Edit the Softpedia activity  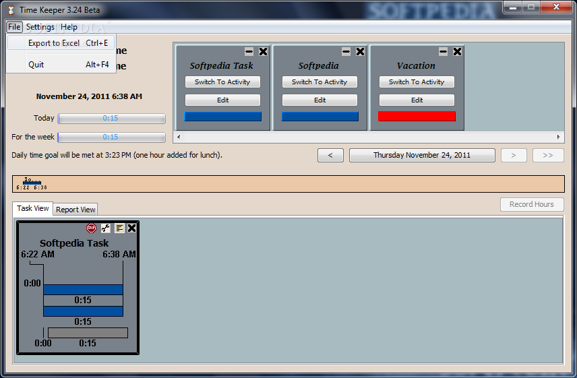click(320, 100)
